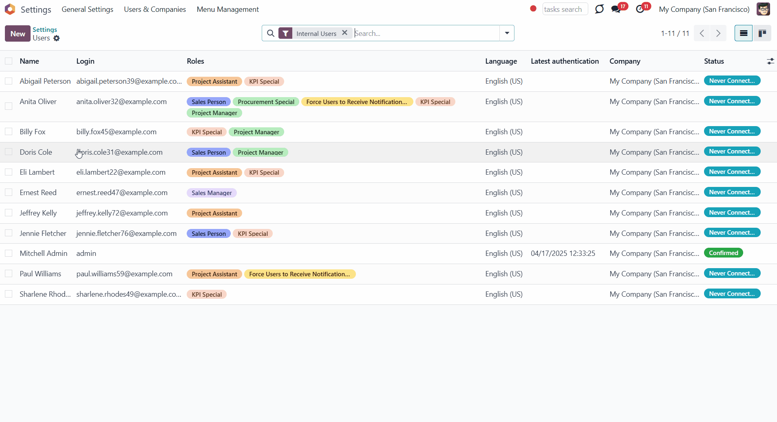
Task: Click the Sales Manager role tag
Action: [x=212, y=193]
